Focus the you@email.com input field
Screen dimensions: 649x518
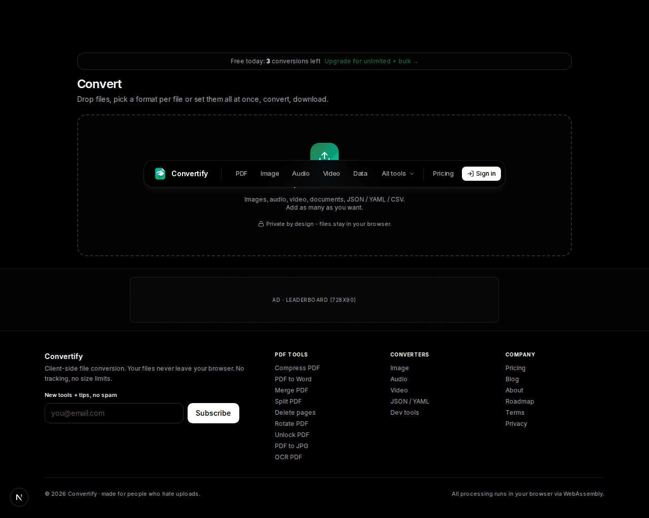coord(114,413)
